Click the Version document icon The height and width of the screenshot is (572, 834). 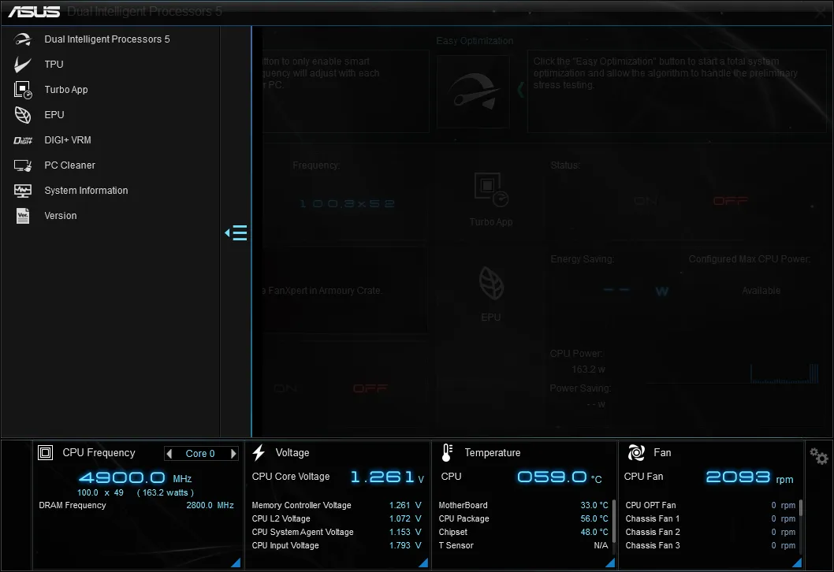click(x=23, y=216)
